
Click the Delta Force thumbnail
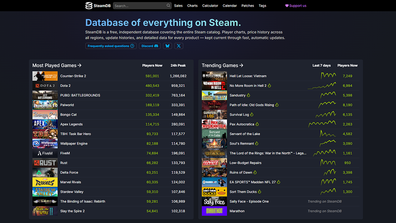point(45,172)
